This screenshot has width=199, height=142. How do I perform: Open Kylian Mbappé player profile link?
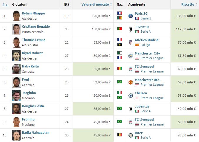[34, 13]
